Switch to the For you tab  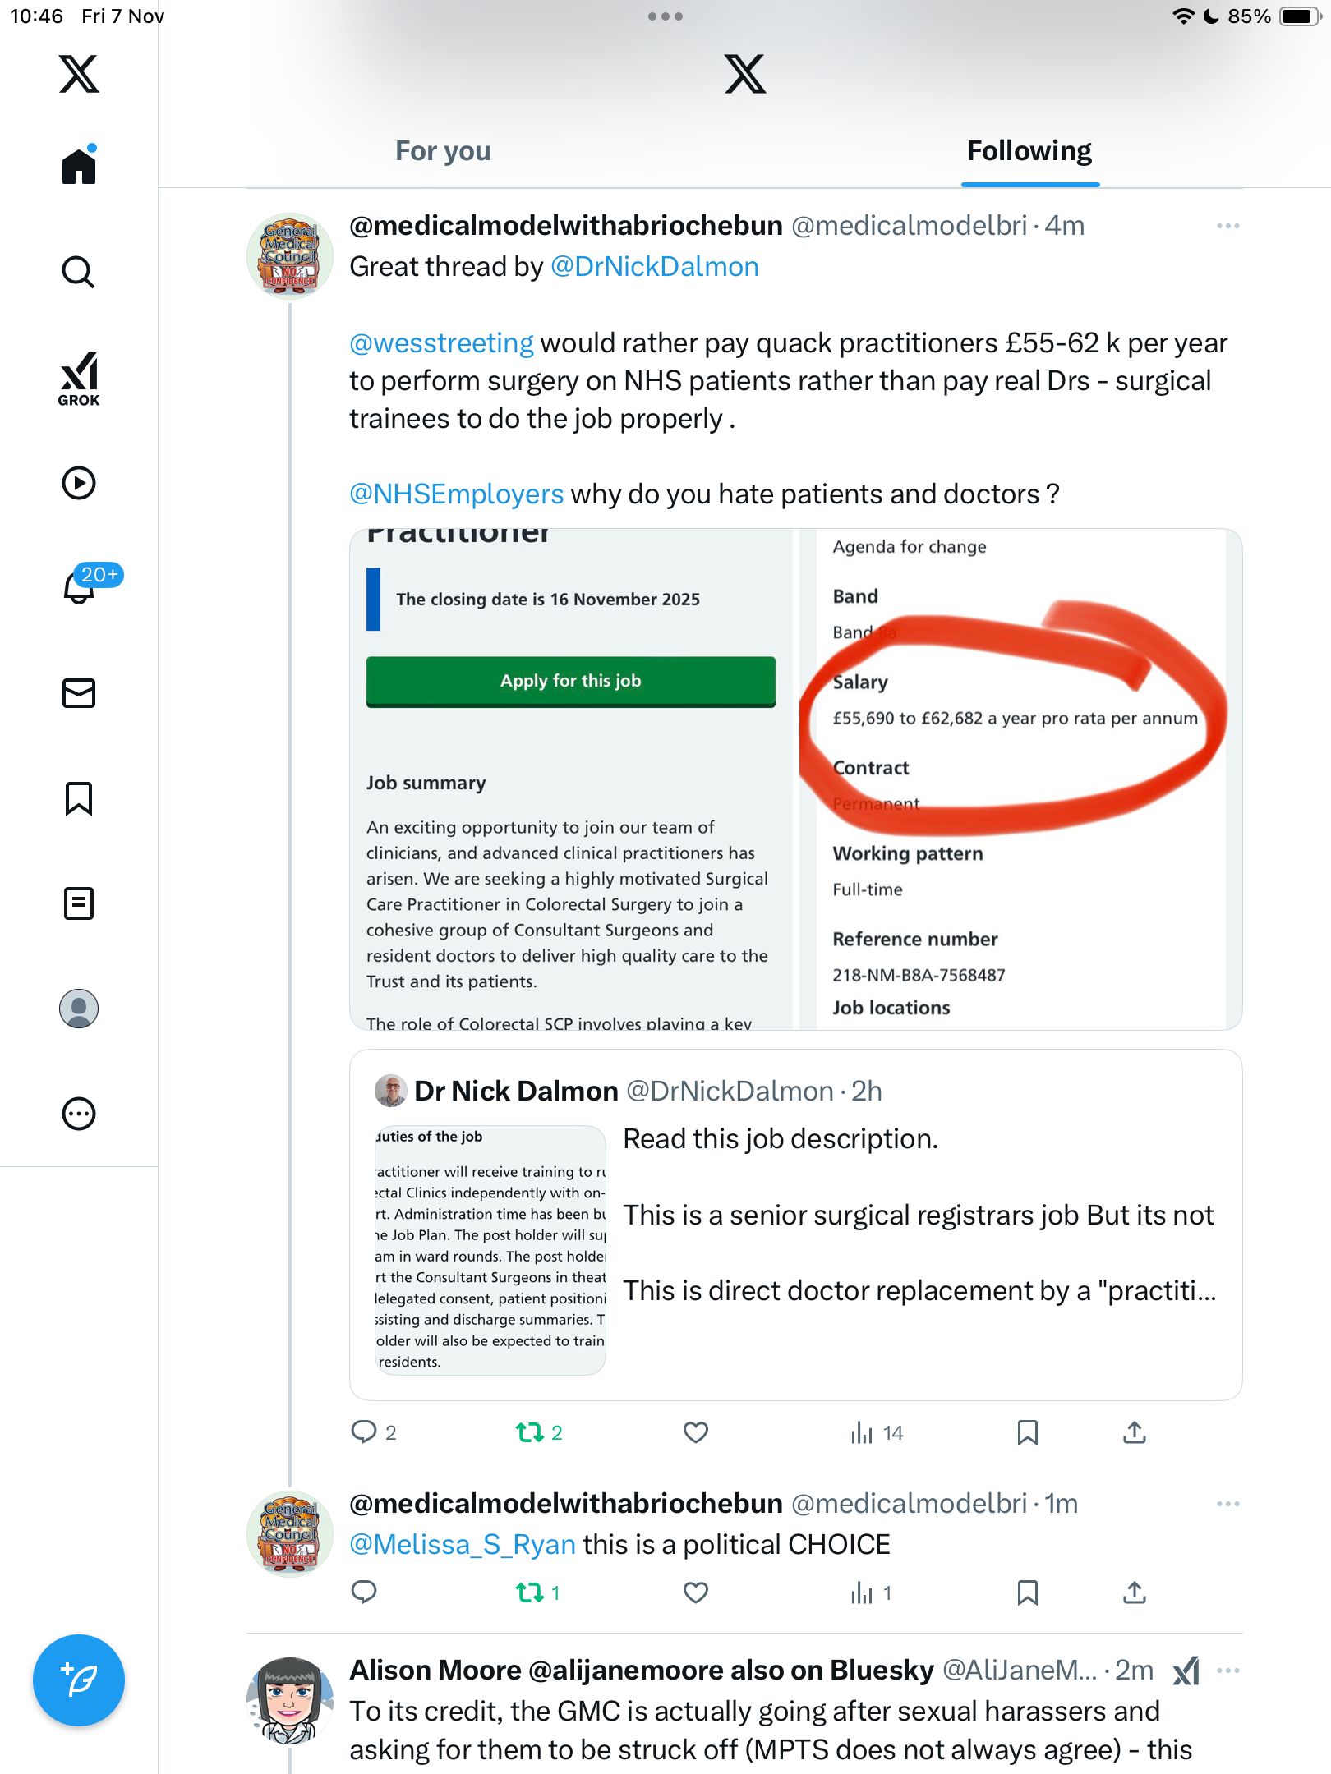pyautogui.click(x=443, y=151)
